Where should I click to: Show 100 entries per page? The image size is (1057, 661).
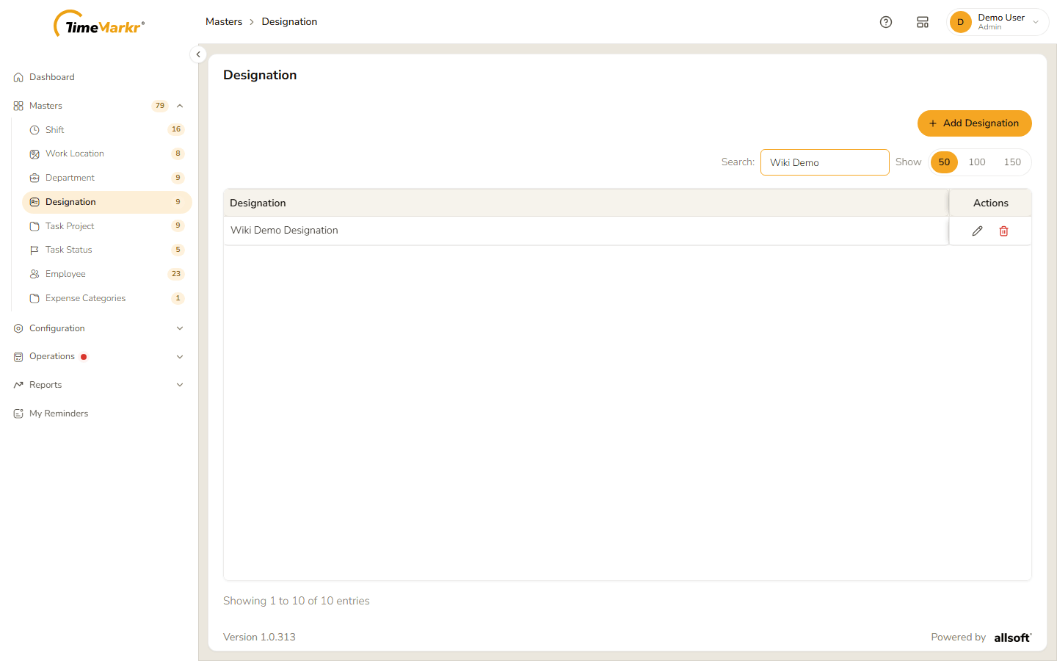click(x=977, y=162)
